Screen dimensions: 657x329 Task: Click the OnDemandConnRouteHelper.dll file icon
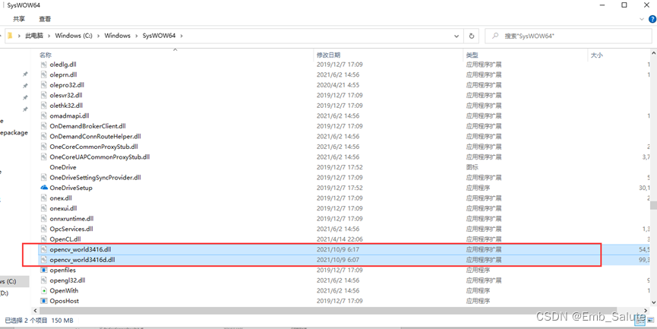(44, 136)
